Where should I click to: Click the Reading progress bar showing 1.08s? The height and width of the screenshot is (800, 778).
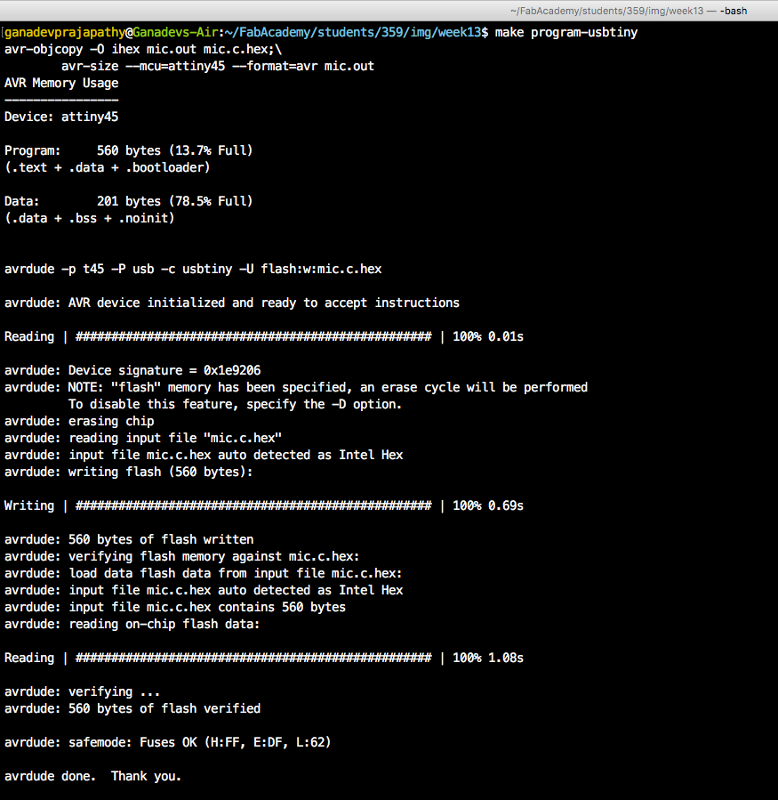click(x=263, y=658)
